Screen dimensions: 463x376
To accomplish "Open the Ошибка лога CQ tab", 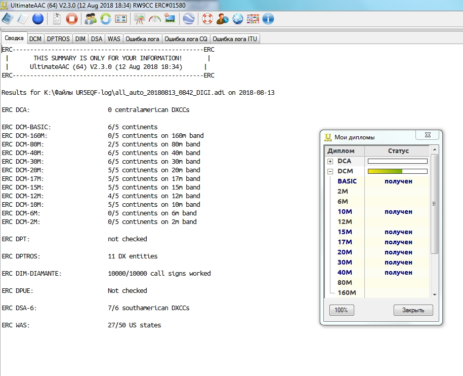I will [x=186, y=39].
